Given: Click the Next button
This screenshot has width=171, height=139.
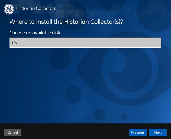Looking at the screenshot, I should (158, 132).
